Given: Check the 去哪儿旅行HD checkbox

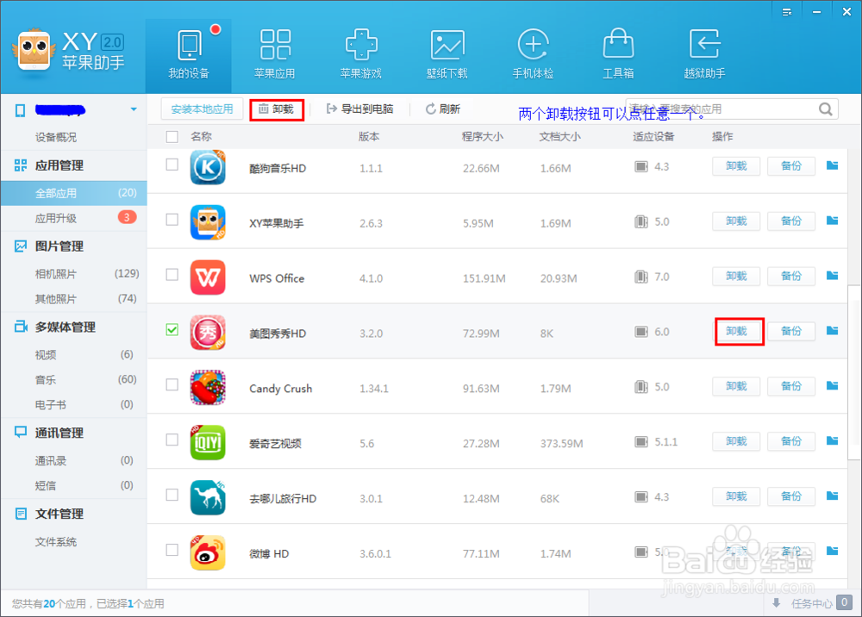Looking at the screenshot, I should click(x=172, y=495).
